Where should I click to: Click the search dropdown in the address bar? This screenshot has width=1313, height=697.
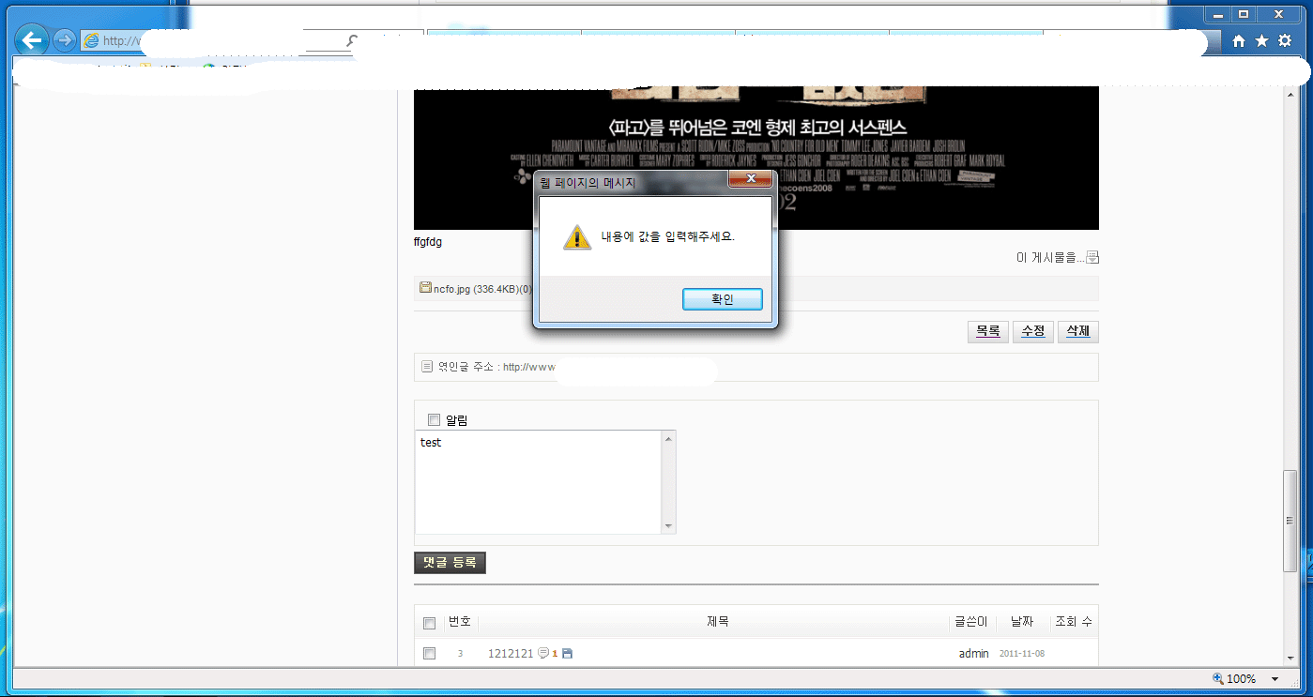point(352,41)
